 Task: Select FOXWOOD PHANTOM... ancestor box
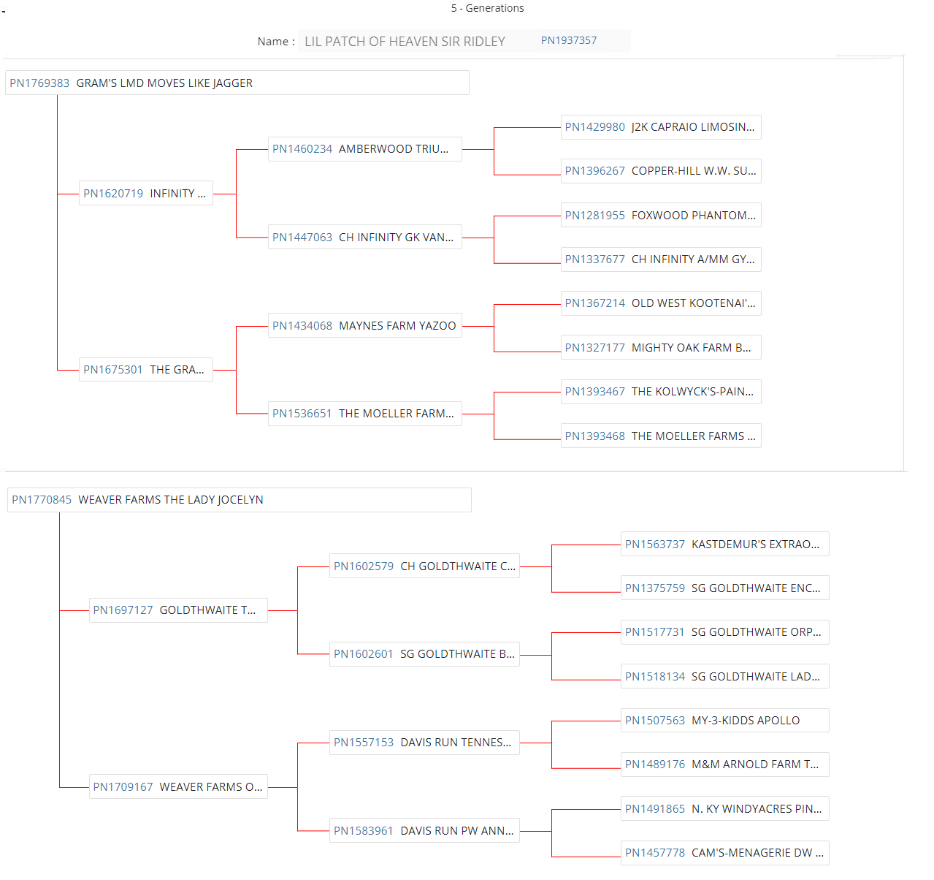[x=660, y=216]
